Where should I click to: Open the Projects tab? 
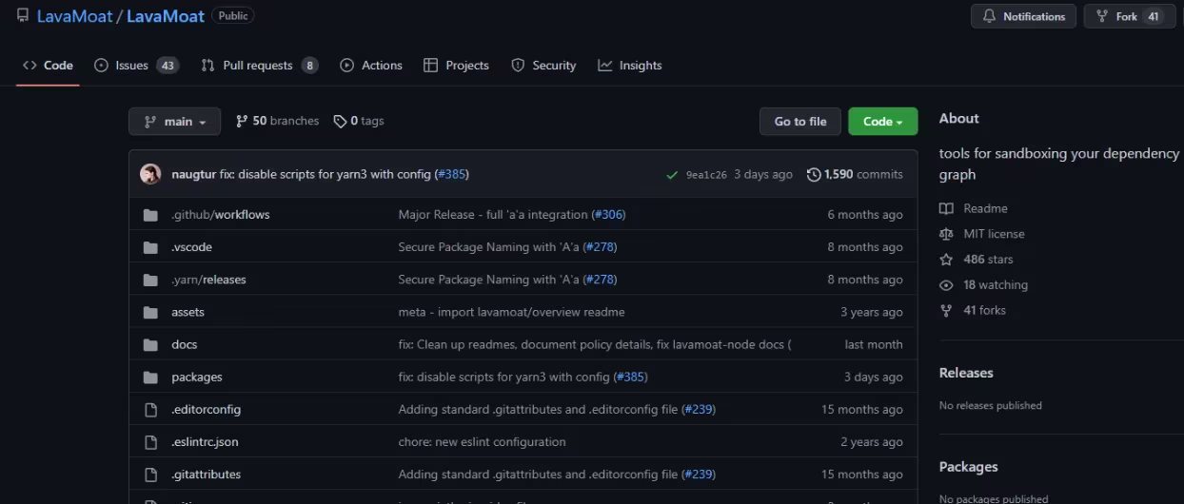pyautogui.click(x=456, y=66)
